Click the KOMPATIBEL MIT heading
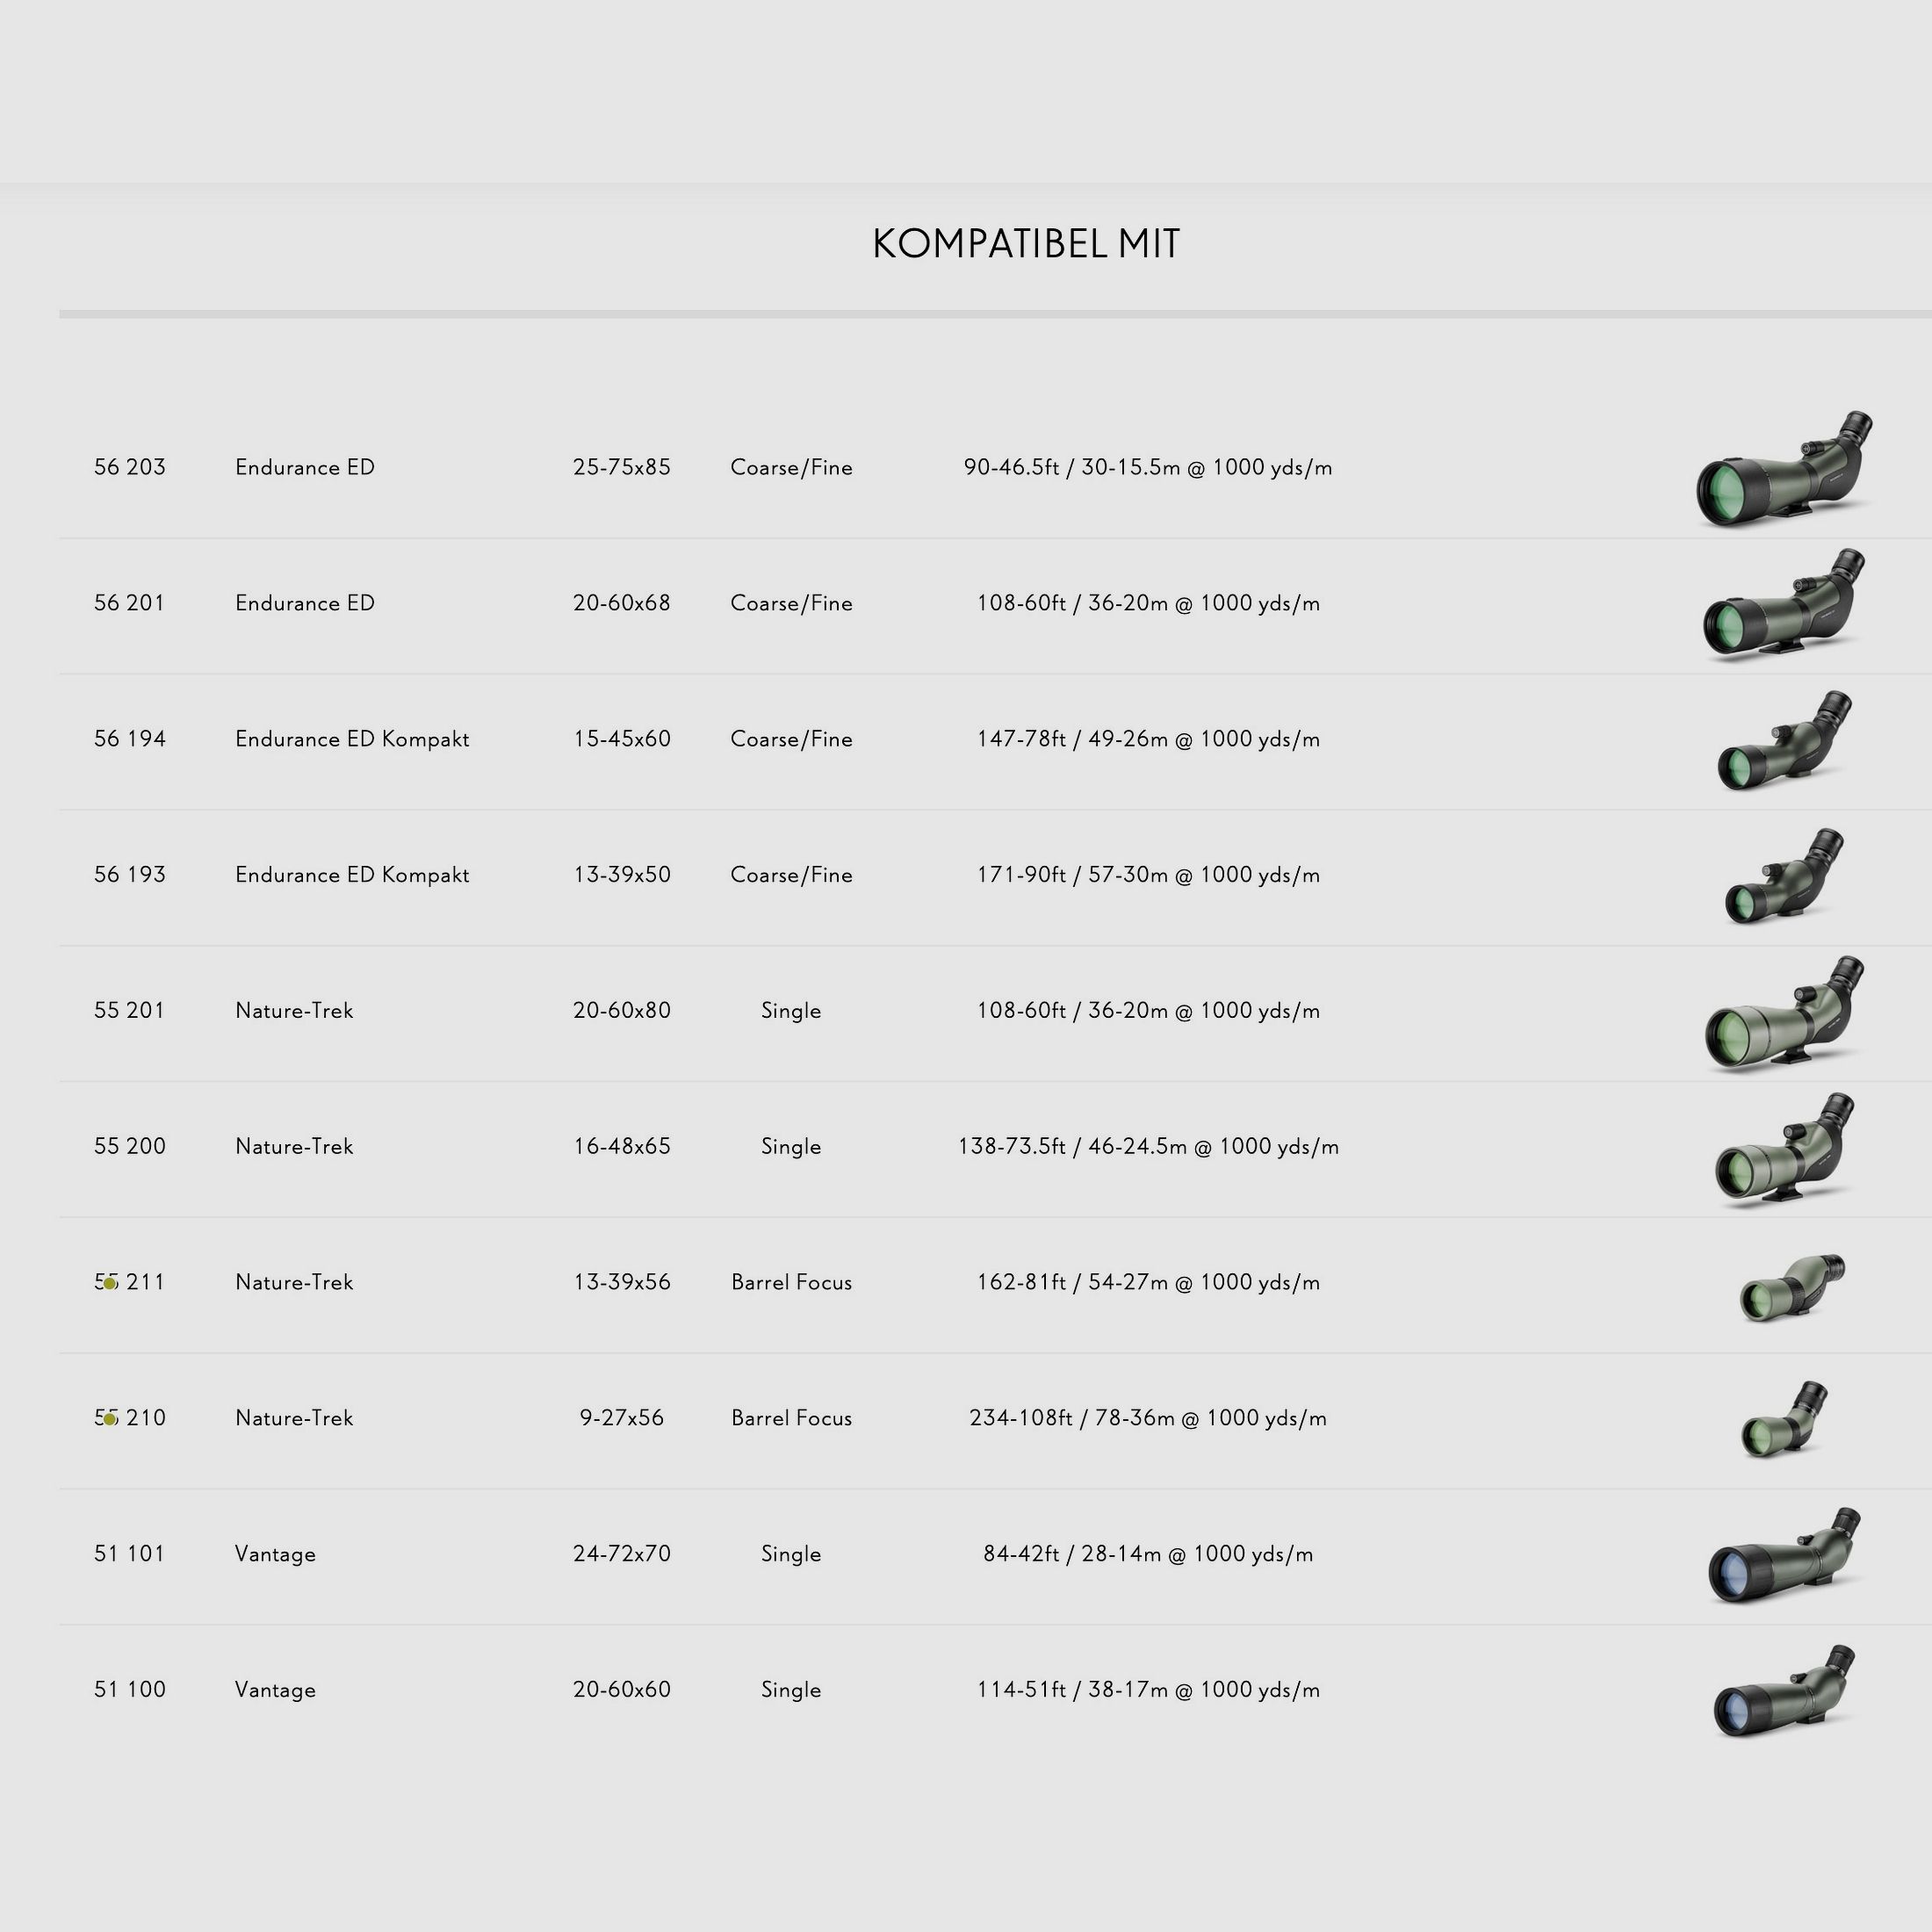The image size is (1932, 1932). (x=1026, y=244)
